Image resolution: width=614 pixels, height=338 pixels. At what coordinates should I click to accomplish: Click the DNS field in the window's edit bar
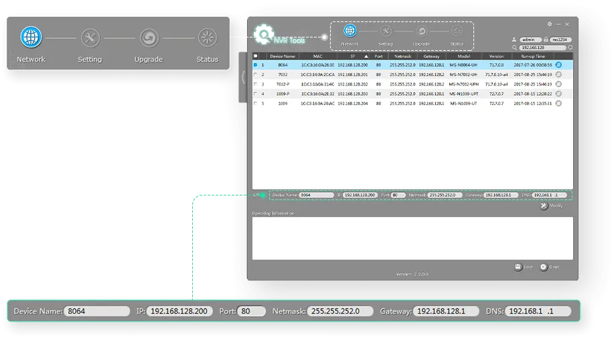coord(550,195)
